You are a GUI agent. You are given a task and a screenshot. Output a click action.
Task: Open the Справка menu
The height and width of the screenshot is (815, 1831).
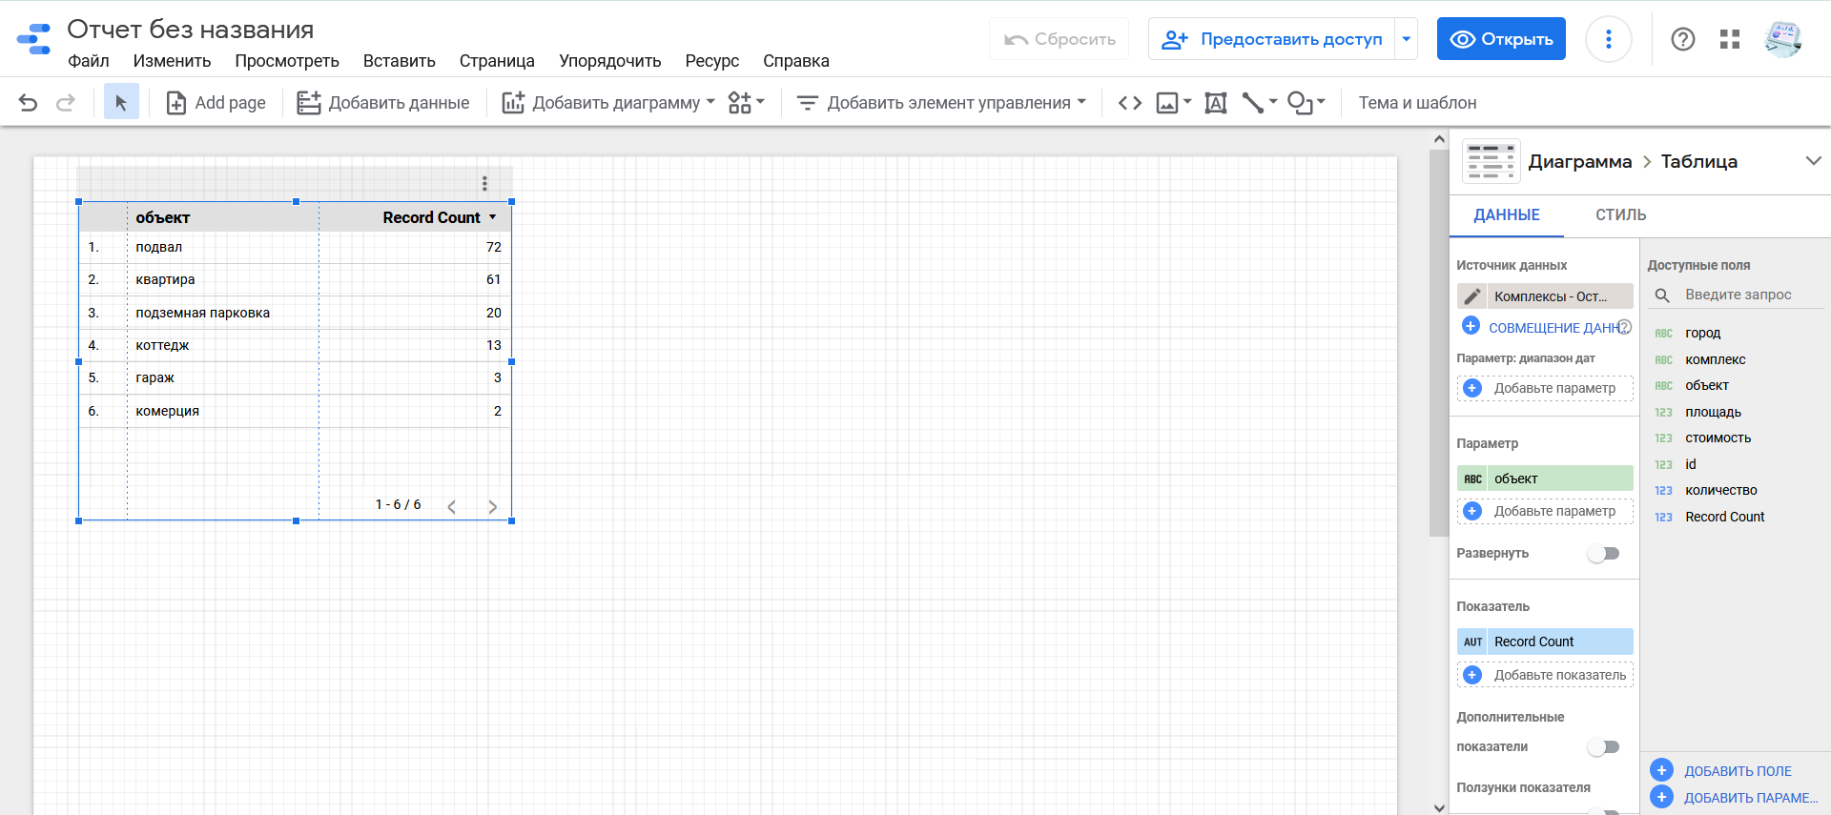click(x=796, y=61)
